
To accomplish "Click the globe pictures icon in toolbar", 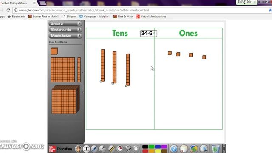I will pos(194,149).
